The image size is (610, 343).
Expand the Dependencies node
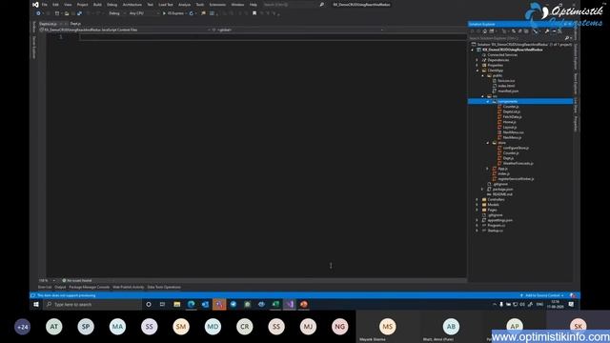tap(478, 60)
